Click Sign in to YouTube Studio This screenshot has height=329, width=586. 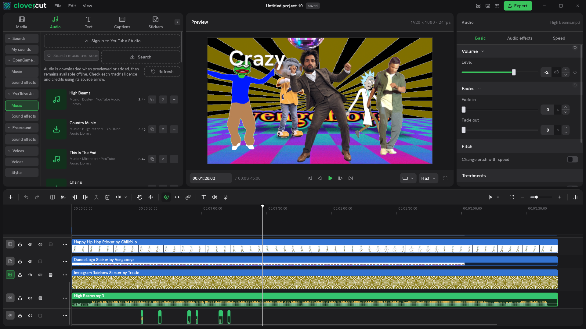click(x=112, y=41)
